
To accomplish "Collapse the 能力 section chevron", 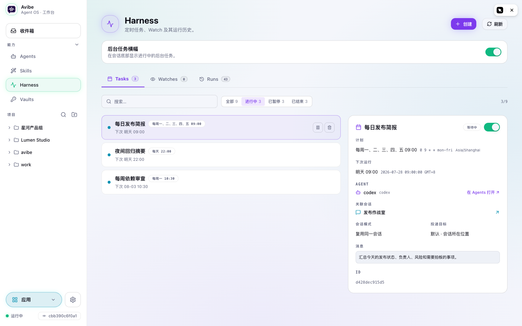I will click(77, 45).
